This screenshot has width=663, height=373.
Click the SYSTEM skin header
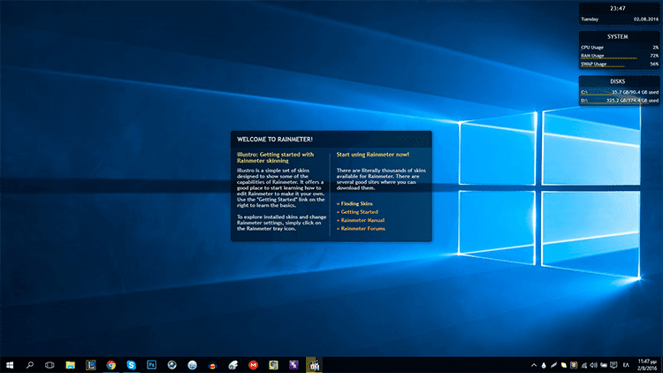(x=618, y=37)
